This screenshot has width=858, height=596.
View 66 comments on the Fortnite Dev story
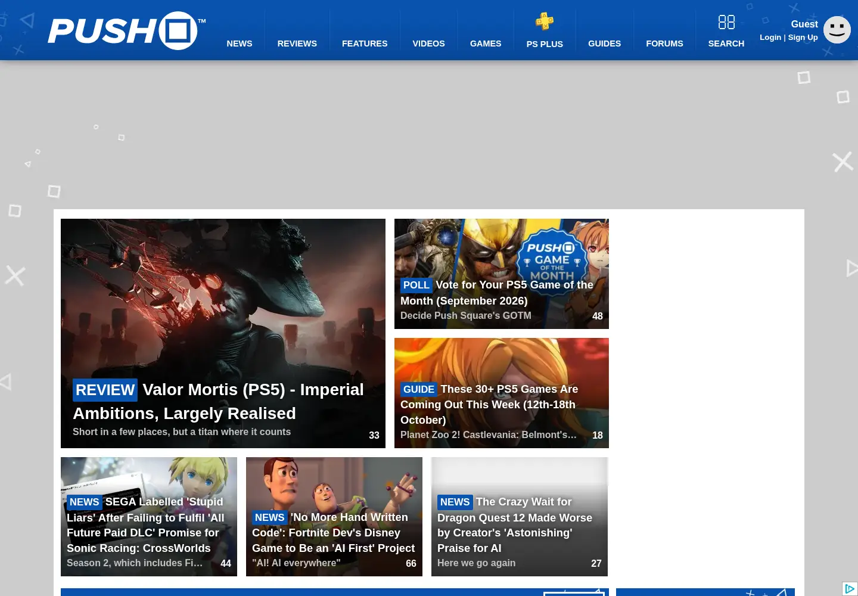(411, 564)
